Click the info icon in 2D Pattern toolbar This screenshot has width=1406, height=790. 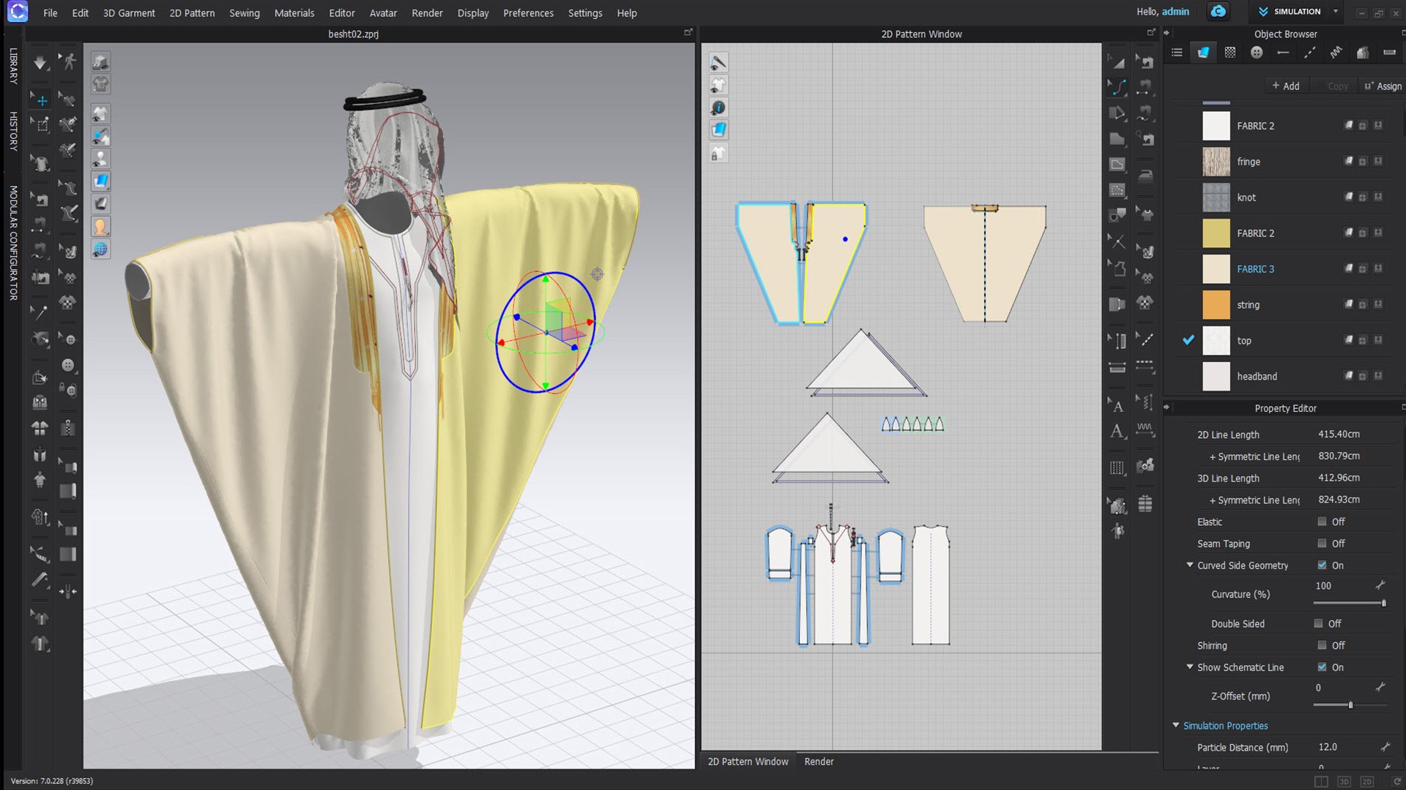(718, 108)
